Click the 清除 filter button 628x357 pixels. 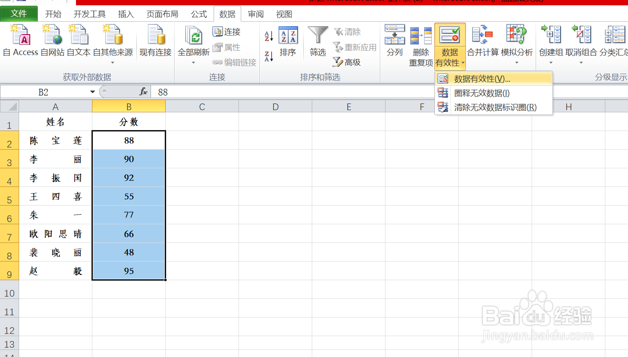pyautogui.click(x=347, y=32)
